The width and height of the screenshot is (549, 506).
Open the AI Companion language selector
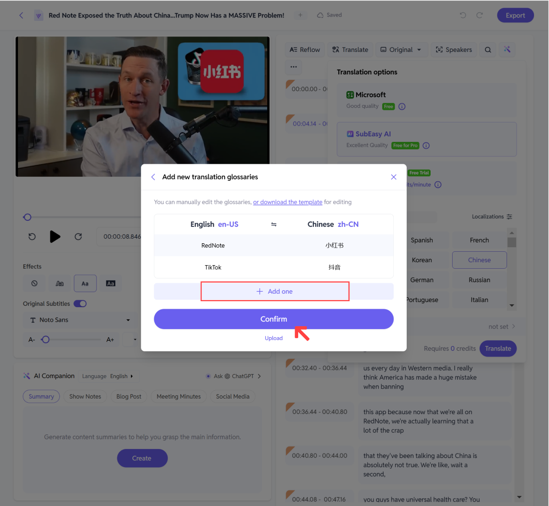coord(107,377)
